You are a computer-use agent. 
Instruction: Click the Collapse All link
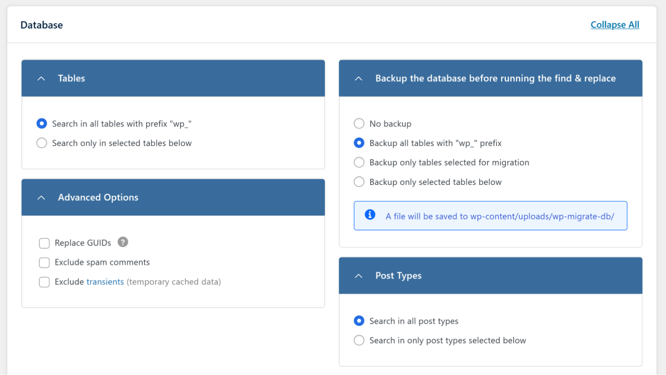pos(615,25)
